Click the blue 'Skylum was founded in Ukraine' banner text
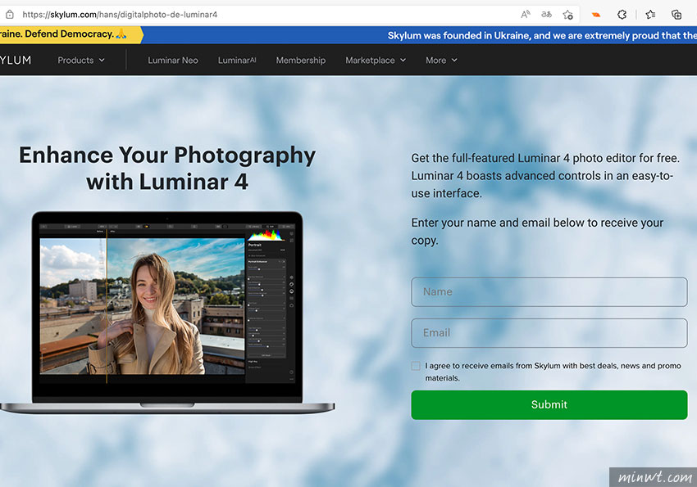The width and height of the screenshot is (697, 487). click(542, 35)
